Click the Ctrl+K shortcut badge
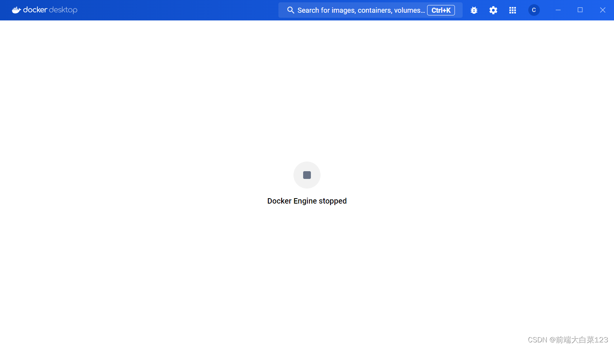Image resolution: width=614 pixels, height=347 pixels. pyautogui.click(x=441, y=10)
